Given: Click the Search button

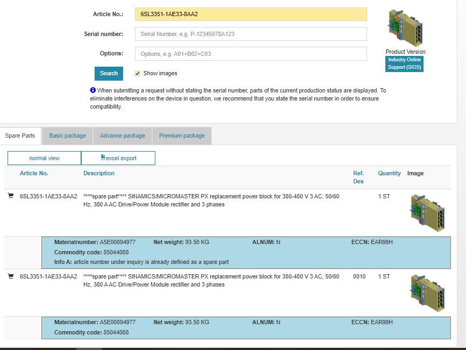Looking at the screenshot, I should [109, 74].
